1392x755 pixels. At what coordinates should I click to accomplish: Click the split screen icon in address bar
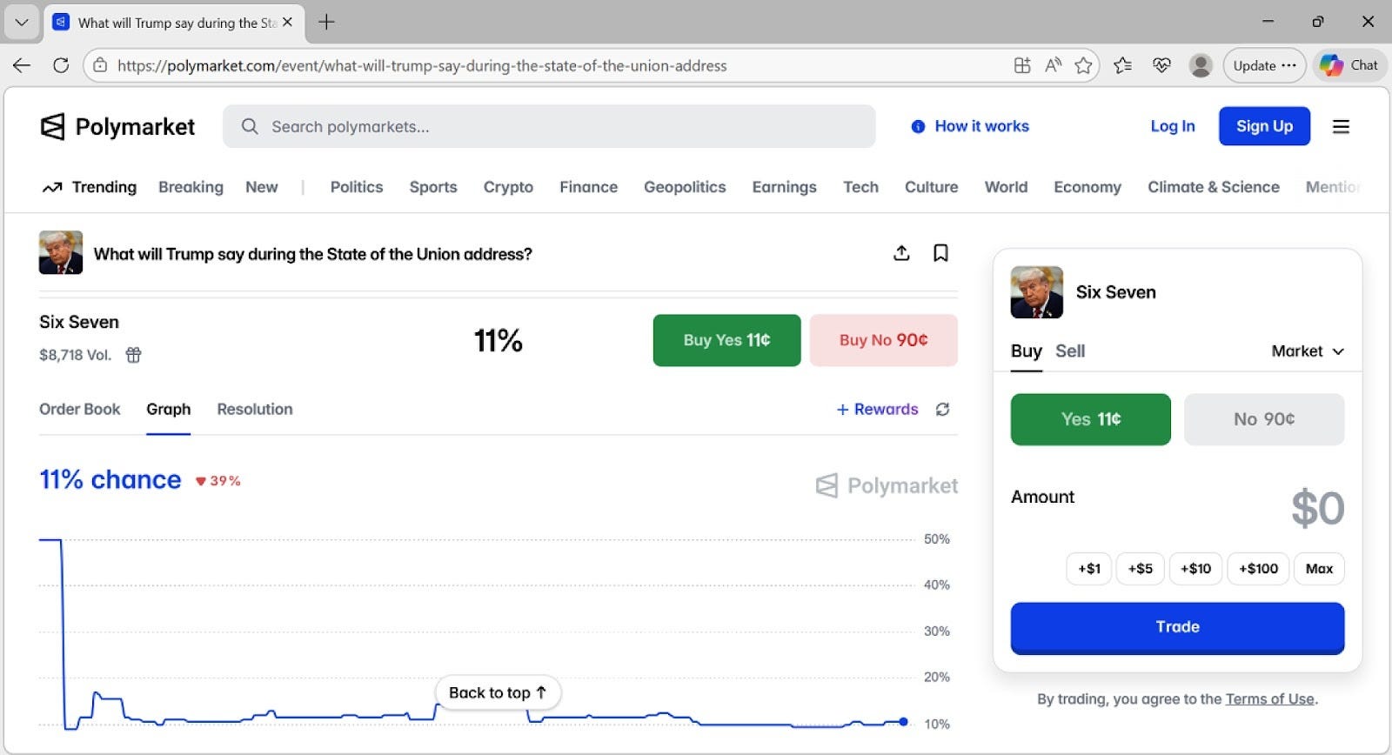coord(1022,65)
